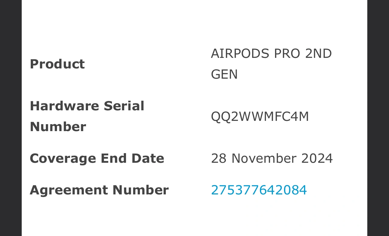Viewport: 389px width, 236px height.
Task: Select the date 28 November 2024
Action: pos(272,158)
